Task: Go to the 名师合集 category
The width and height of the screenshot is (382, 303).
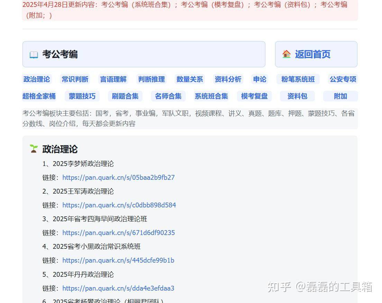Action: pos(169,96)
